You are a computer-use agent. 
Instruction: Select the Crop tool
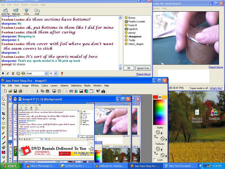[4, 114]
